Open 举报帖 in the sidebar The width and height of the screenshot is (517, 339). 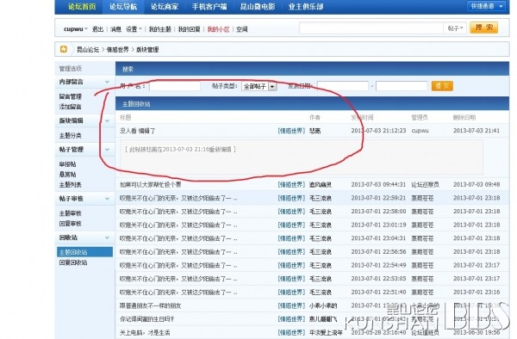[x=67, y=164]
